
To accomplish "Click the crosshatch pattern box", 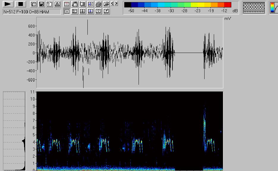I will point(254,8).
